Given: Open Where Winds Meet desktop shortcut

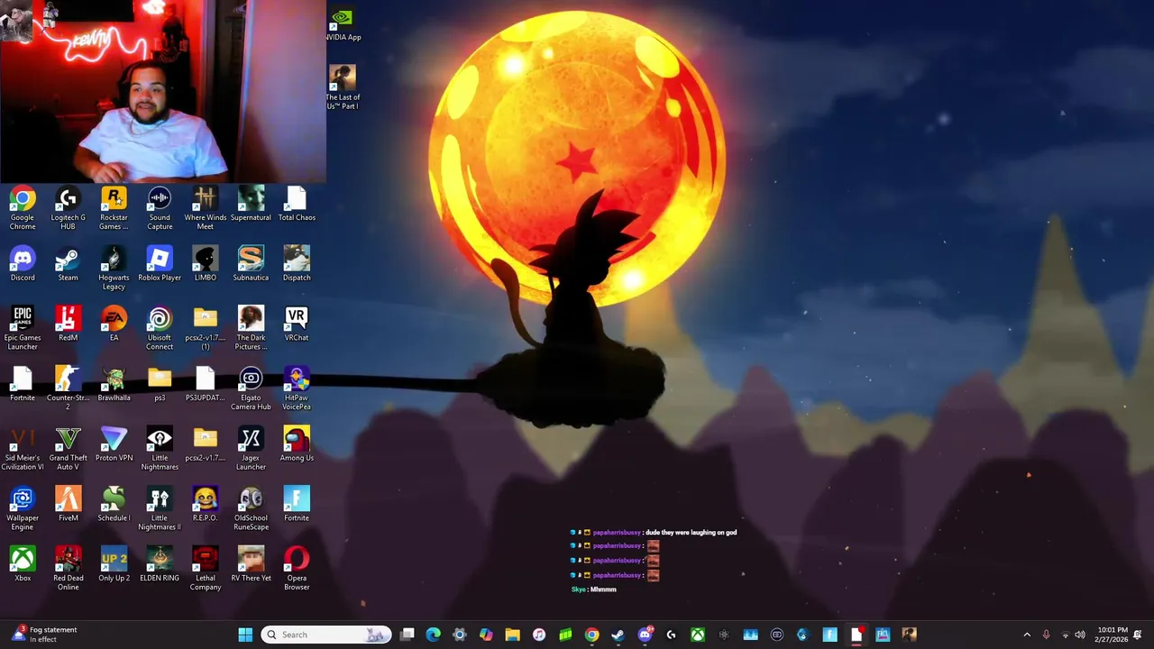Looking at the screenshot, I should coord(206,207).
